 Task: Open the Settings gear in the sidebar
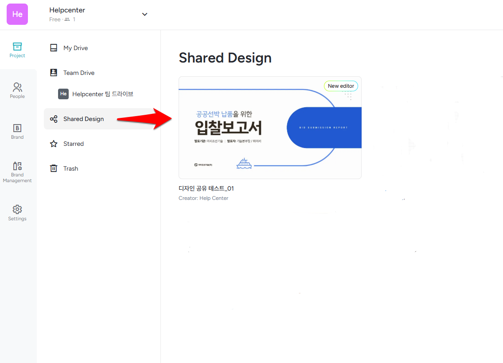(17, 213)
